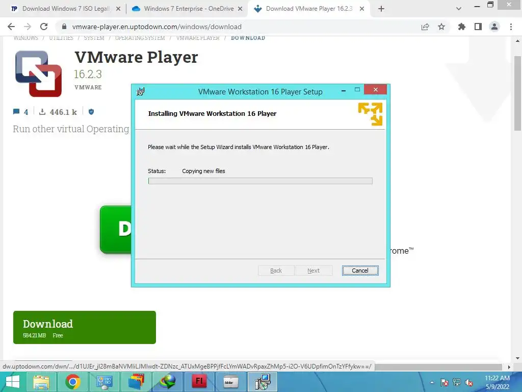522x392 pixels.
Task: Switch to Windows 7 Enterprise OneDrive tab
Action: (x=188, y=9)
